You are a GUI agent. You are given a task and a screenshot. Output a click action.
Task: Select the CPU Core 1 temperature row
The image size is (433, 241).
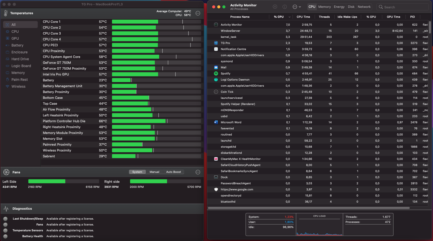(x=122, y=22)
